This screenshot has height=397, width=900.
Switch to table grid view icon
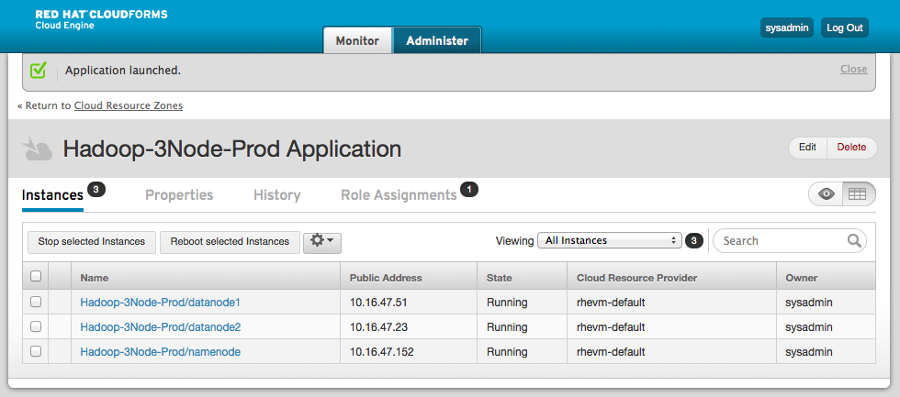[856, 194]
